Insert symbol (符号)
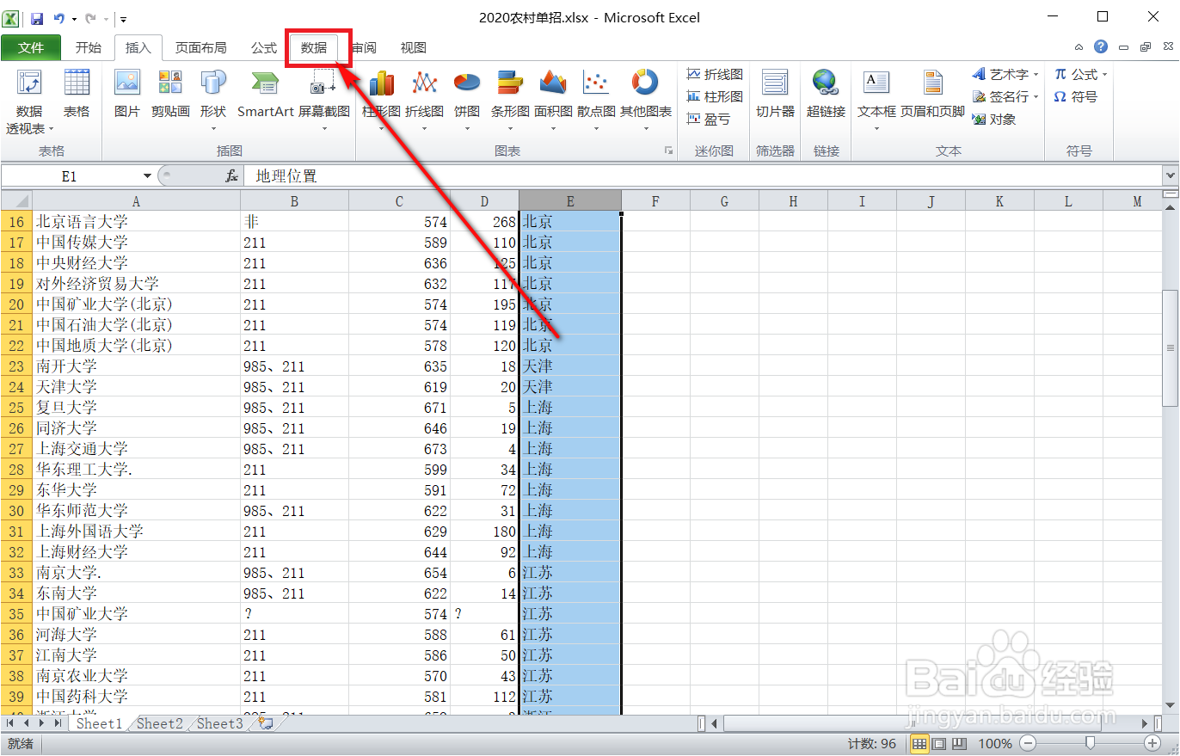The width and height of the screenshot is (1180, 756). (1076, 97)
